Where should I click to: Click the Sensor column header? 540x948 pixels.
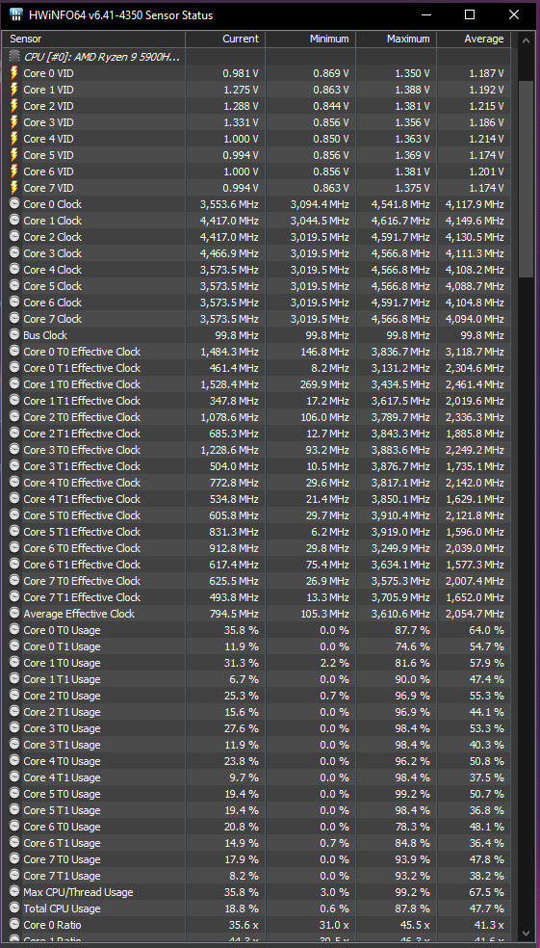click(93, 39)
